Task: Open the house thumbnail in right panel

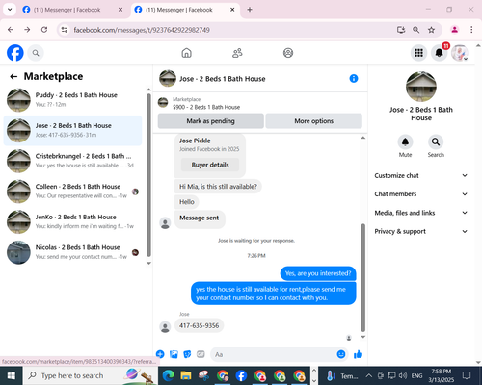Action: click(421, 87)
